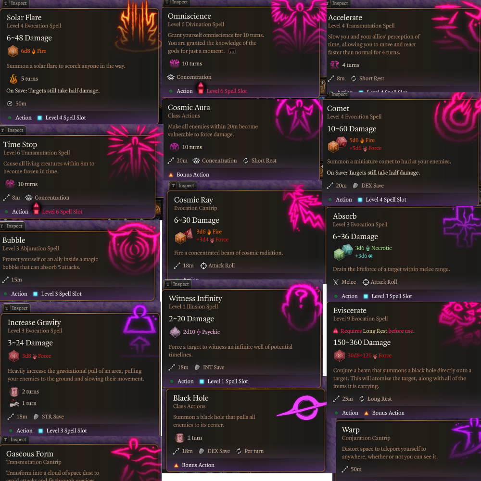
Task: Click the Level 6 Spell Slot under Time Stop
Action: (x=62, y=212)
